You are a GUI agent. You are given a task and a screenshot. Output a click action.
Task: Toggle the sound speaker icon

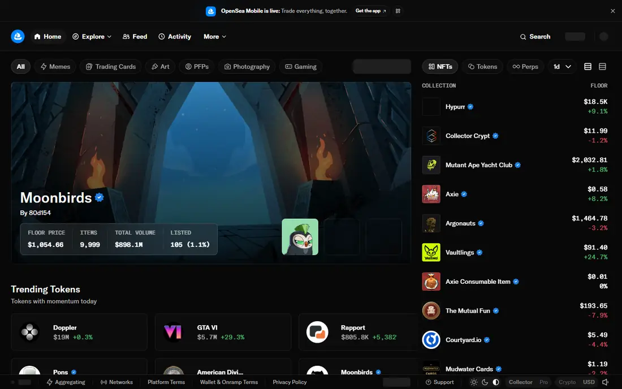[x=606, y=382]
